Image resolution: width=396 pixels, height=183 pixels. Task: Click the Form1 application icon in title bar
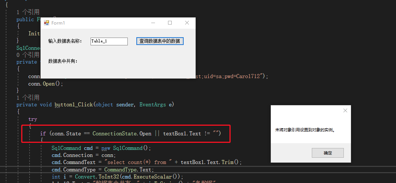pyautogui.click(x=47, y=23)
